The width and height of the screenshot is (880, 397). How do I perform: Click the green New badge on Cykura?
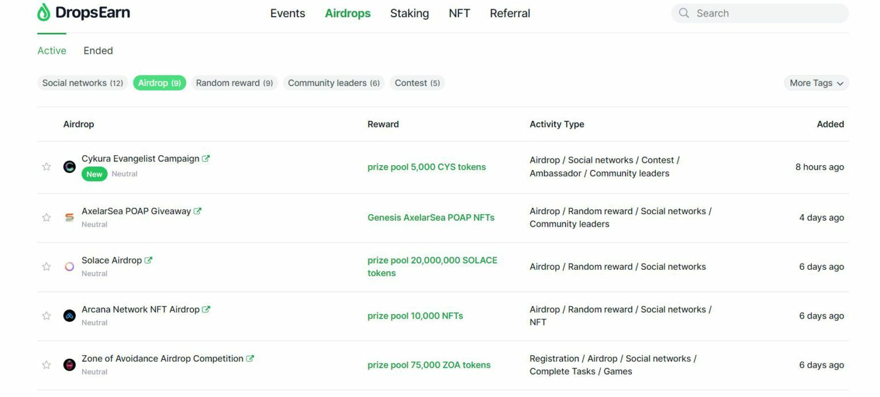(95, 174)
